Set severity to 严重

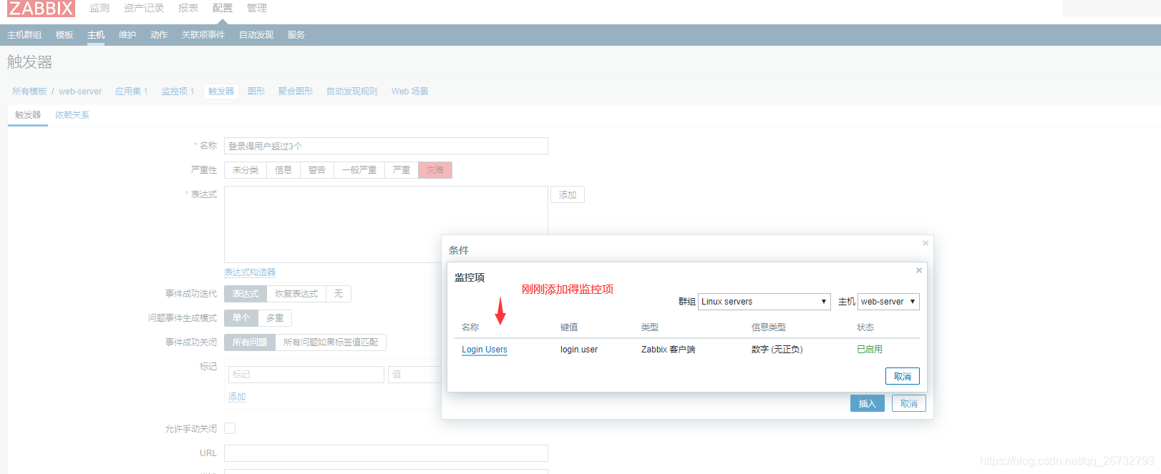[402, 170]
